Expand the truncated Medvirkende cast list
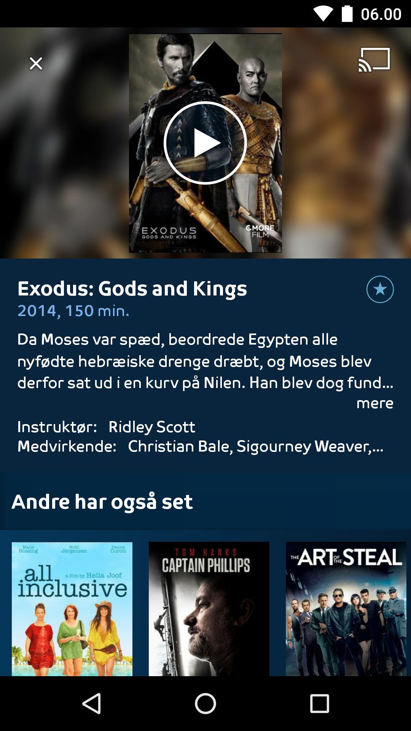Screen dimensions: 411x731 coord(255,447)
